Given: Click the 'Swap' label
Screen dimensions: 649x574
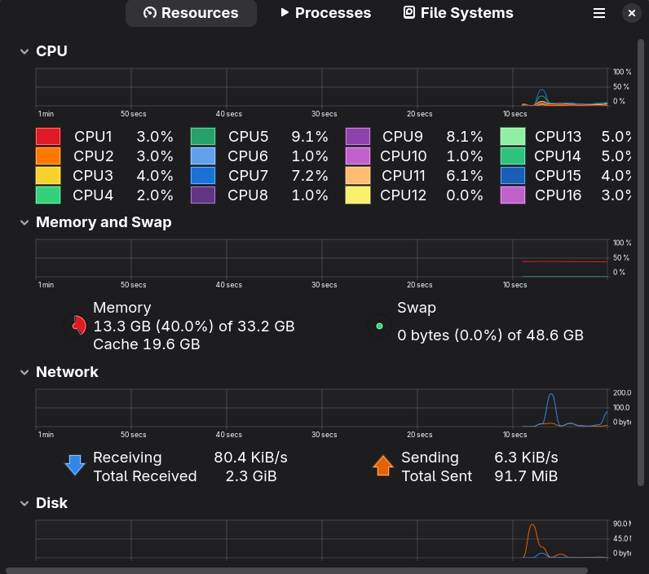Looking at the screenshot, I should point(417,308).
